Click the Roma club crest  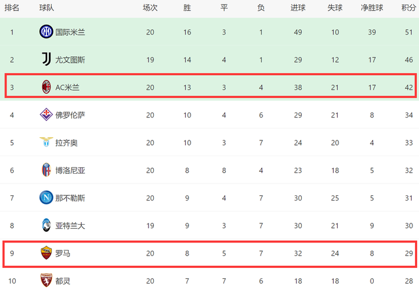[46, 253]
